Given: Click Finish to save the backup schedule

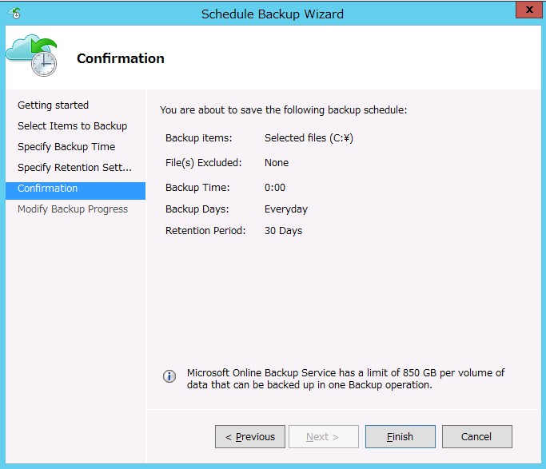Looking at the screenshot, I should 400,437.
